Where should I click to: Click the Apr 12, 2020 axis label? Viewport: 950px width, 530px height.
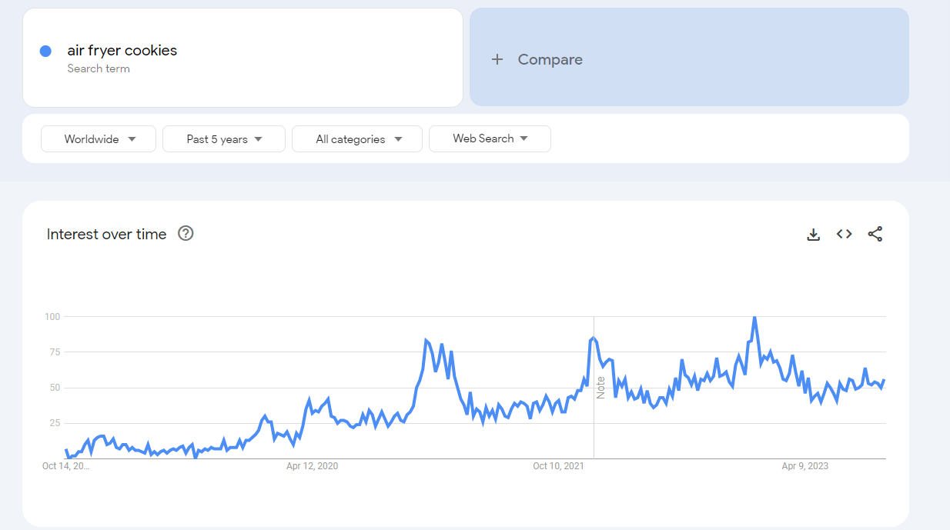click(312, 466)
